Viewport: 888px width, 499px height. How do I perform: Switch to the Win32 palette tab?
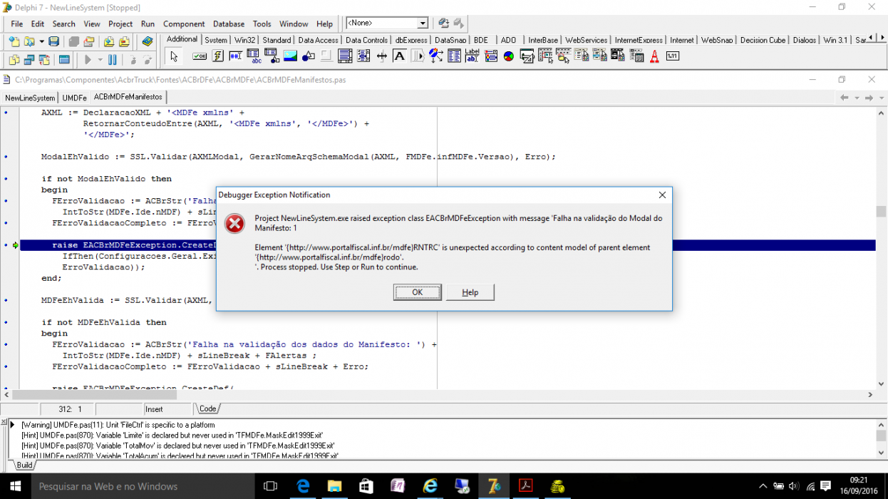(x=245, y=40)
